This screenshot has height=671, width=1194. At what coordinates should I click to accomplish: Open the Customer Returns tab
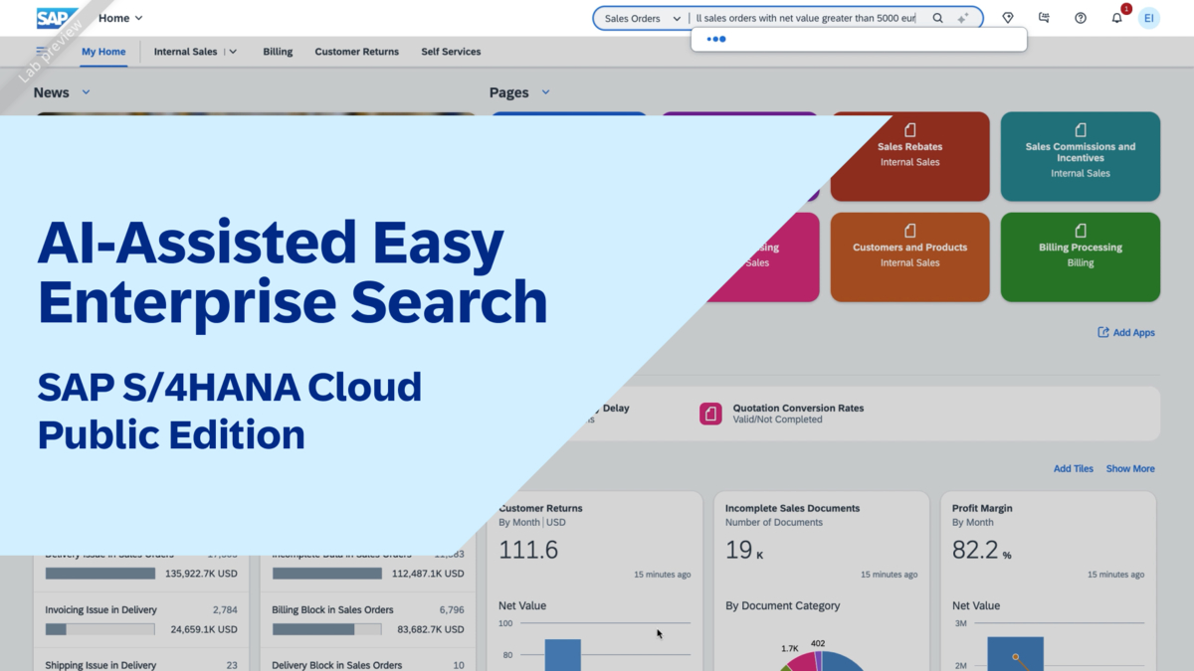356,51
